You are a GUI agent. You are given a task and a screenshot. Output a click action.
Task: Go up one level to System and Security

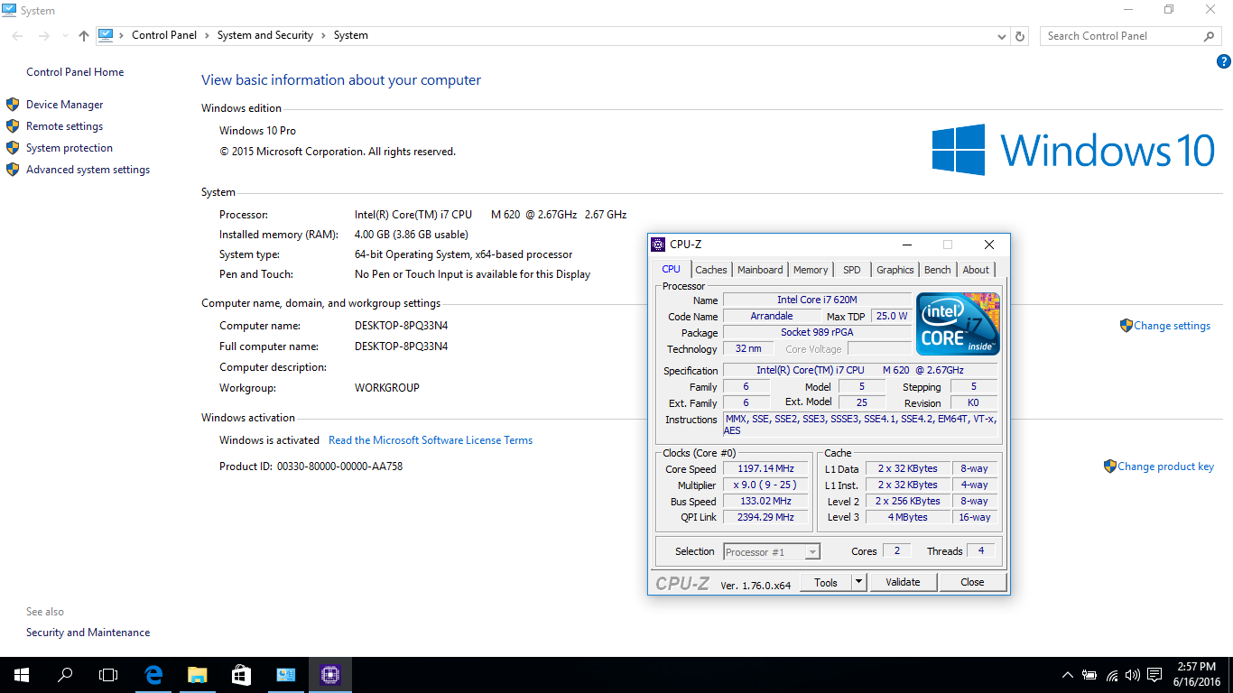[84, 36]
